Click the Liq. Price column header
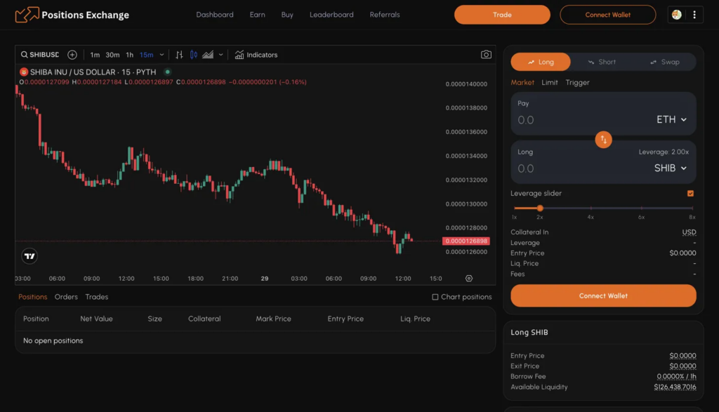Screen dimensions: 719x412 415,319
